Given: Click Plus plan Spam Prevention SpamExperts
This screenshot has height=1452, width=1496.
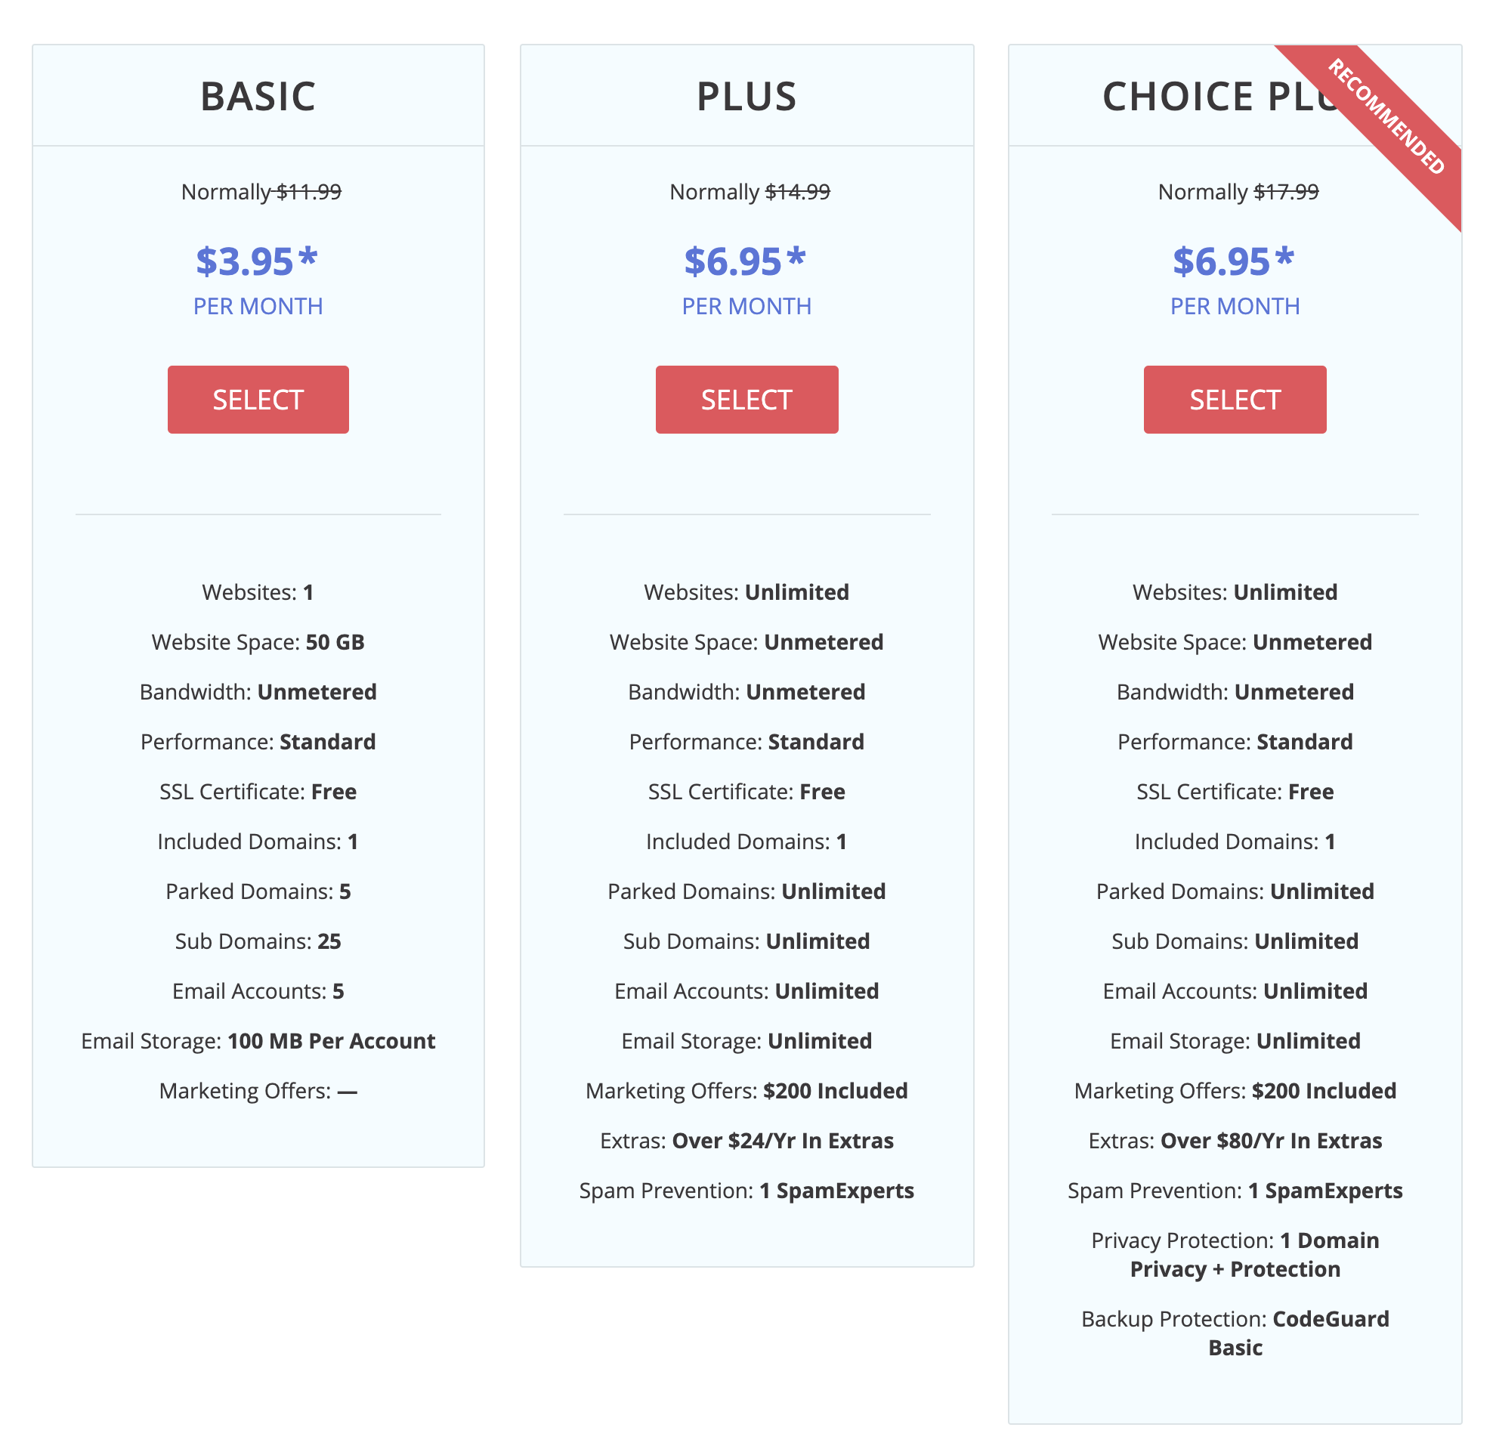Looking at the screenshot, I should [746, 1191].
